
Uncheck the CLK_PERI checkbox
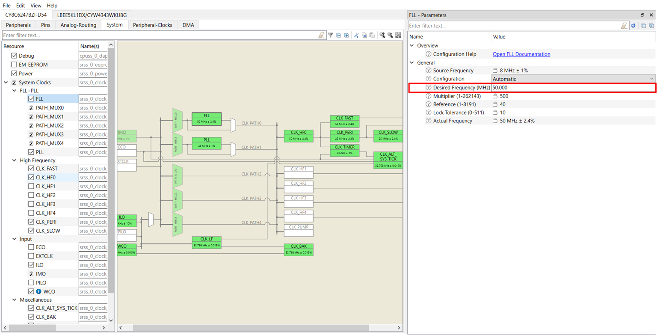click(31, 222)
